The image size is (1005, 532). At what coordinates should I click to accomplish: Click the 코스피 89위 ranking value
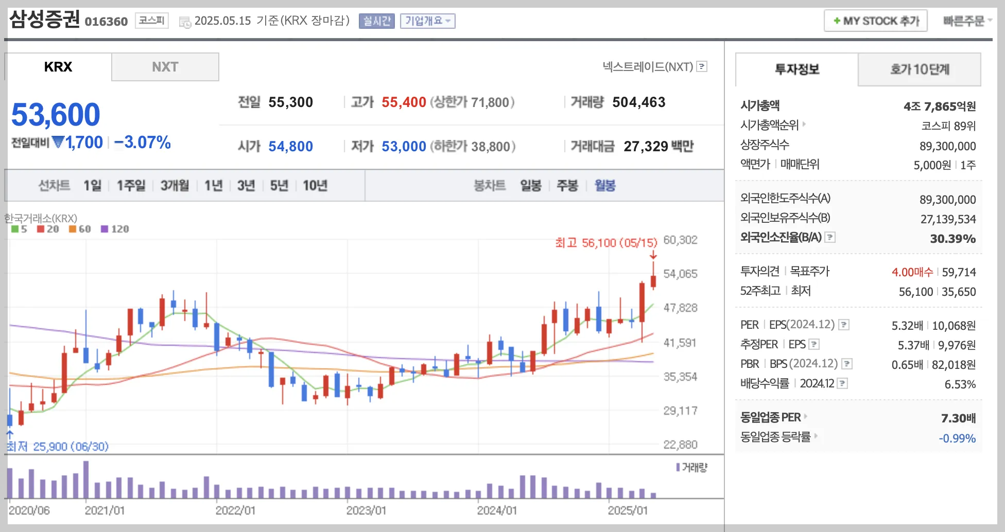pyautogui.click(x=948, y=126)
